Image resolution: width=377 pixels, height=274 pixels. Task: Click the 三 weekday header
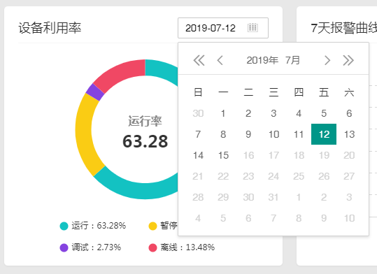click(273, 92)
